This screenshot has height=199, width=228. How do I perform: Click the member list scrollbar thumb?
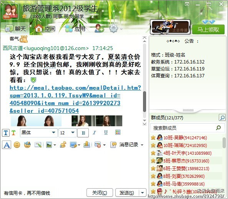point(224,142)
